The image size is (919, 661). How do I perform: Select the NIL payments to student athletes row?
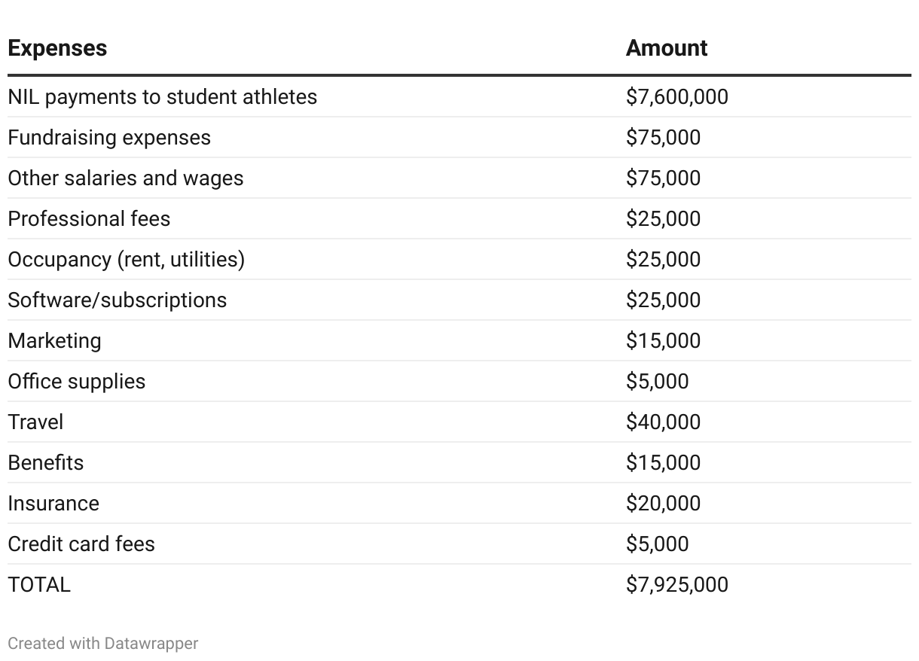(x=162, y=97)
